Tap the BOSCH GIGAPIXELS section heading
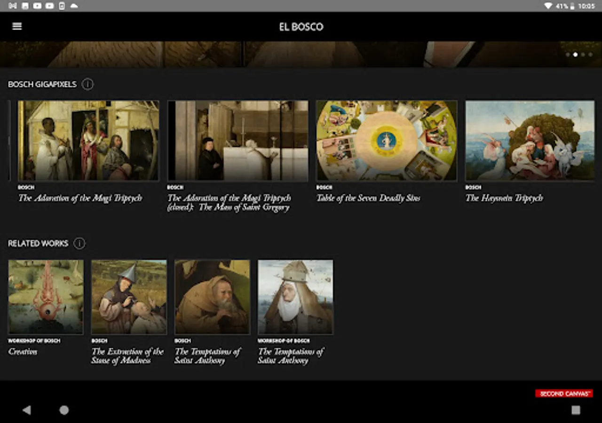 42,84
